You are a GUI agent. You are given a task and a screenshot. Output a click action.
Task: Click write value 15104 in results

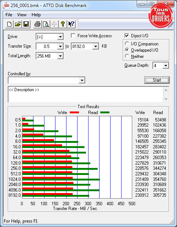pos(143,120)
